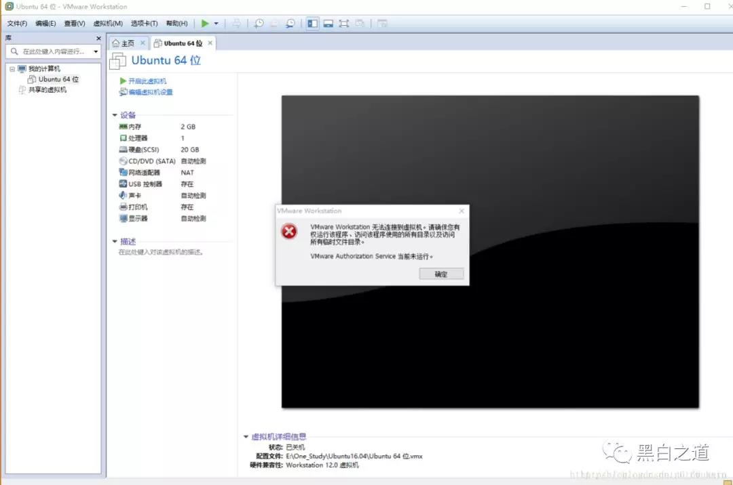Viewport: 733px width, 485px height.
Task: Collapse the 虚拟机详细信息 section
Action: coord(246,437)
